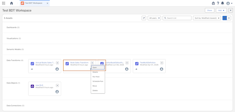Click the Book Sales Transform data transform icon
This screenshot has width=235, height=112.
pyautogui.click(x=67, y=64)
